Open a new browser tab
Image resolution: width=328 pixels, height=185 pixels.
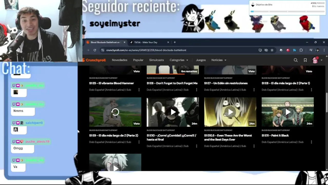[175, 42]
